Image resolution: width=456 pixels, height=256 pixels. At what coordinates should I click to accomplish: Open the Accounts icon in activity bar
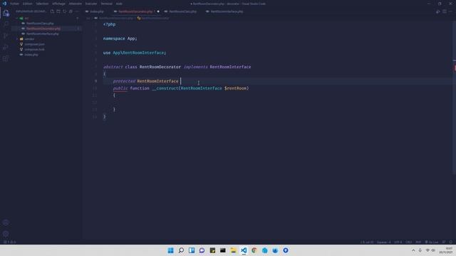coord(6,223)
